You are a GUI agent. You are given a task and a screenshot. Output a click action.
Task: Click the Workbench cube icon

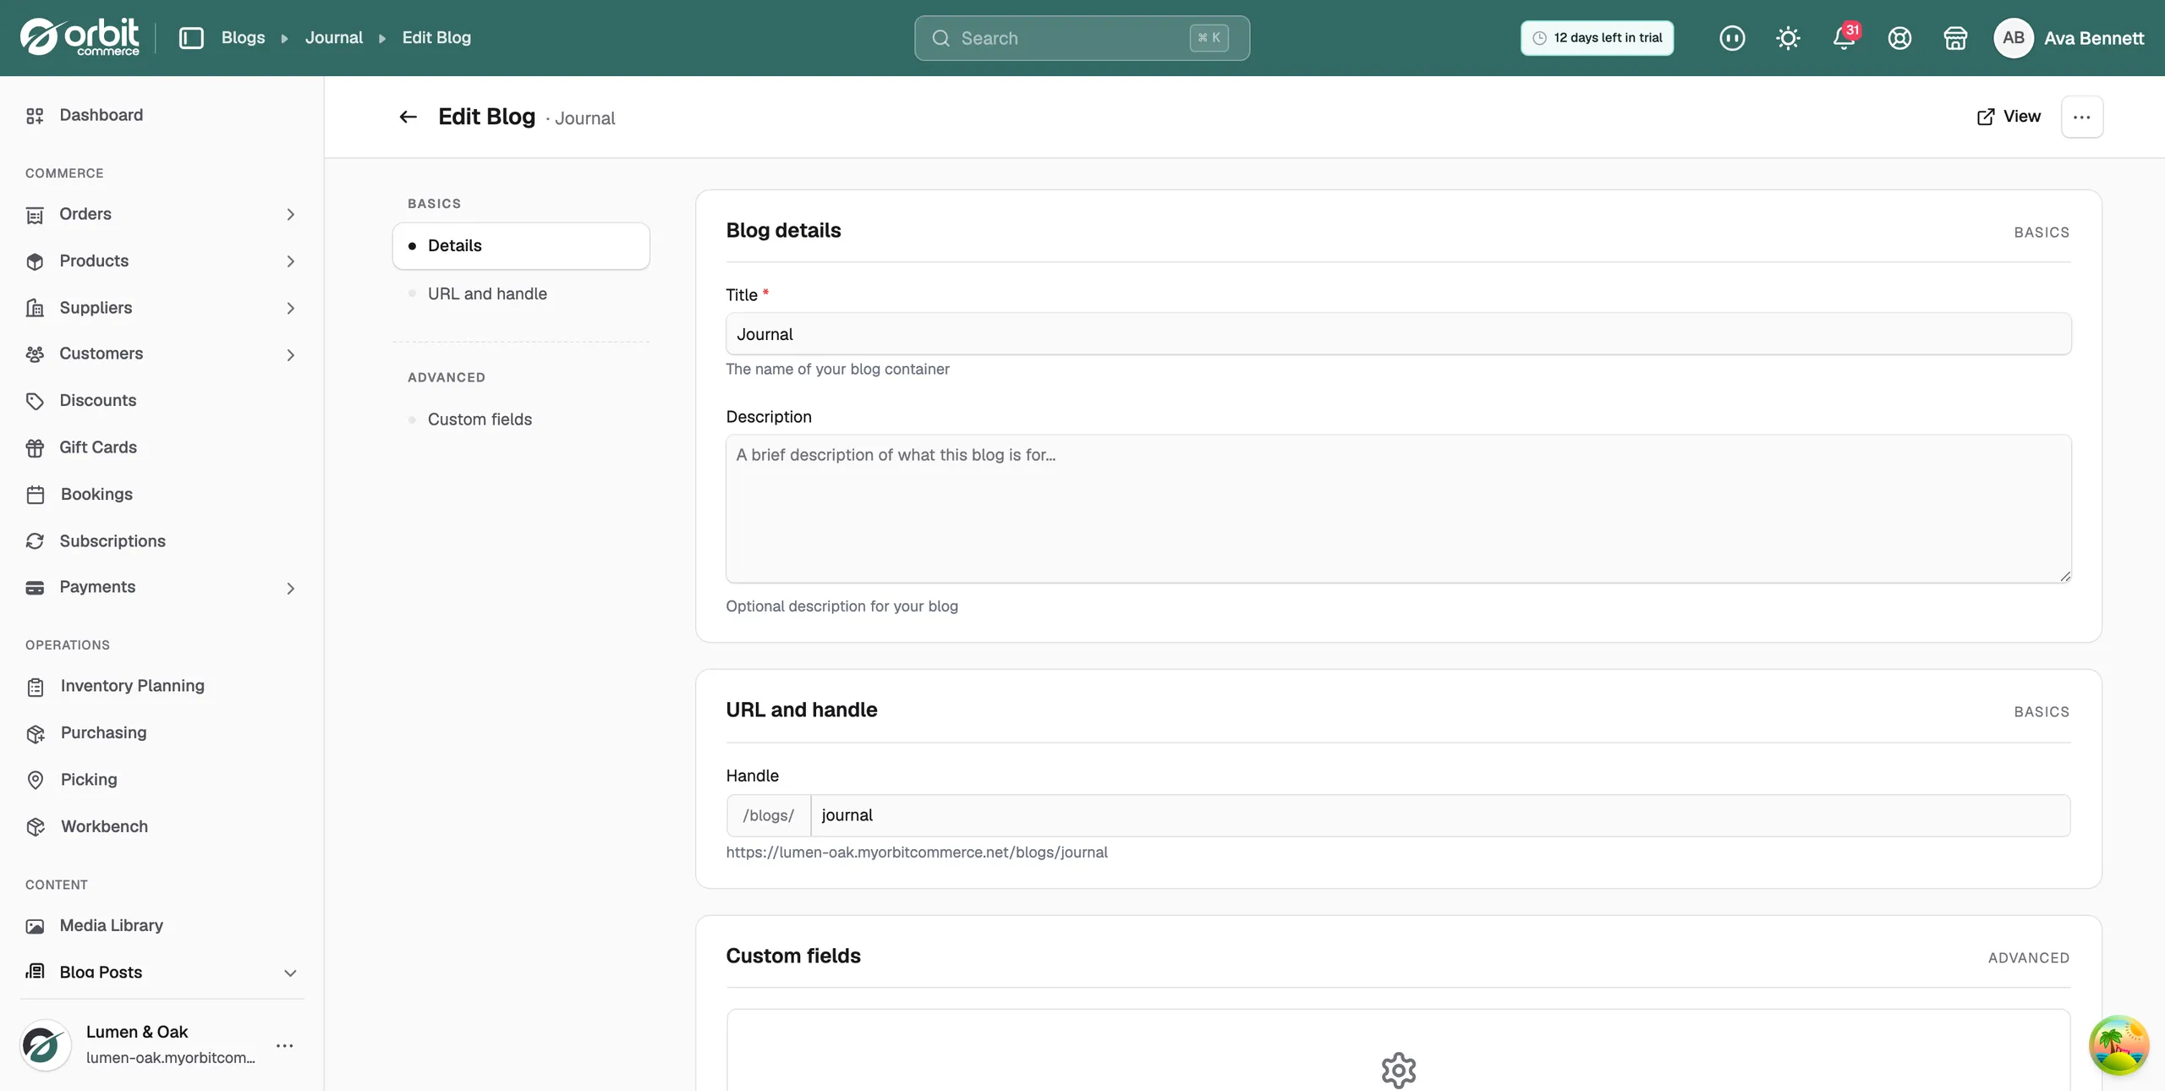tap(35, 827)
